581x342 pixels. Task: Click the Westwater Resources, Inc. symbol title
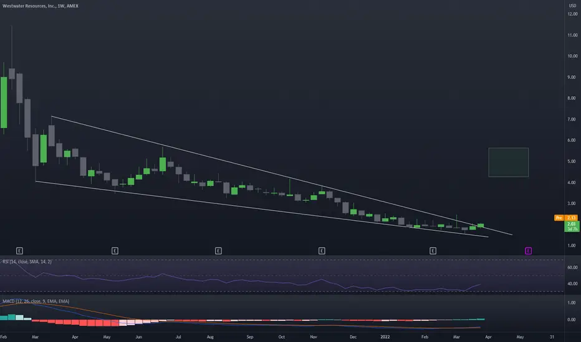click(x=41, y=6)
